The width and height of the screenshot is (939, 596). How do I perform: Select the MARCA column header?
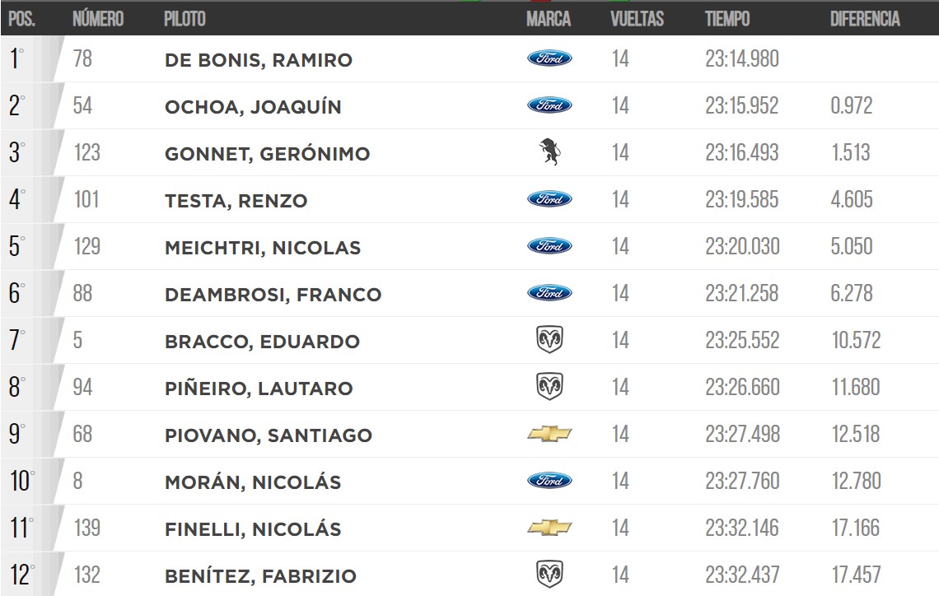coord(549,19)
